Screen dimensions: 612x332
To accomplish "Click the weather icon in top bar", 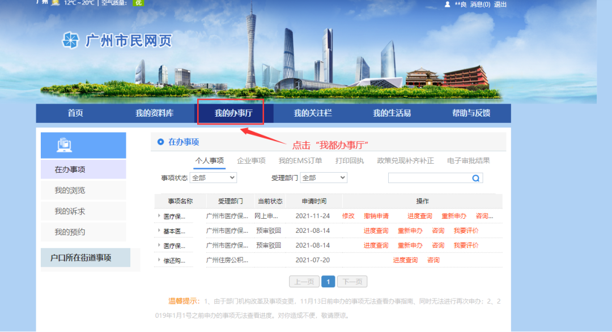I will pos(55,2).
